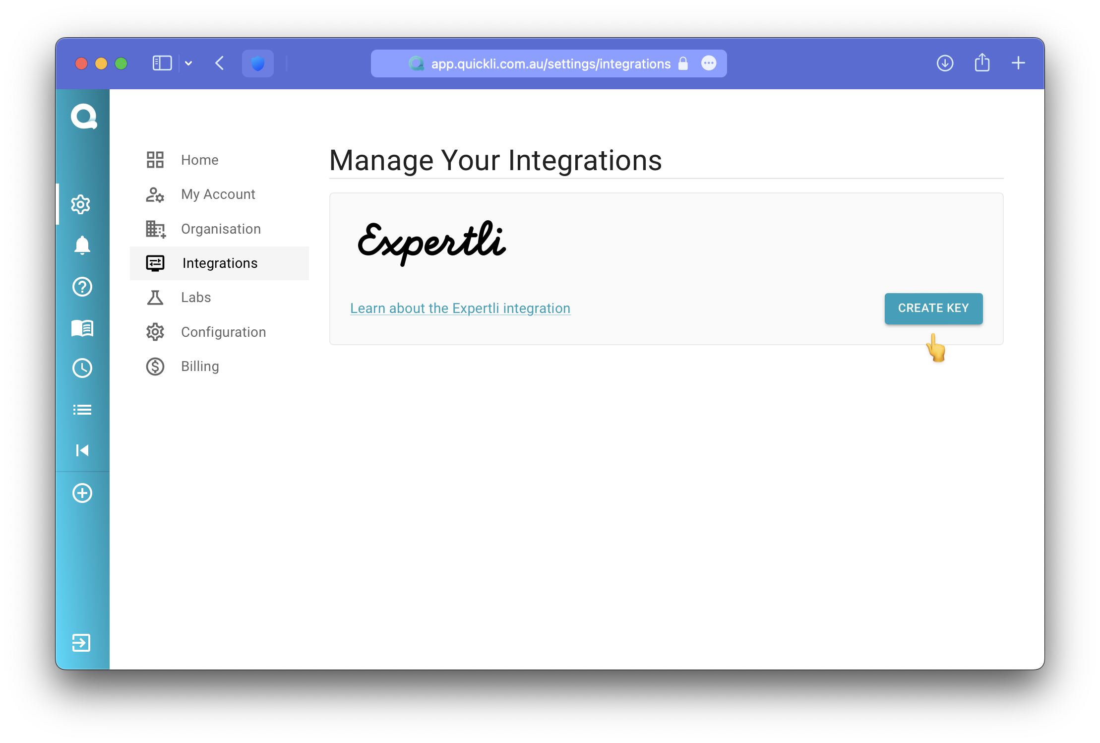The image size is (1100, 743).
Task: Click the back navigation arrow button
Action: 220,64
